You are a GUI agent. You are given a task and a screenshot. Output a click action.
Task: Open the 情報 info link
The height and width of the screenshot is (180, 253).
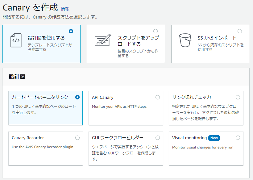65,9
